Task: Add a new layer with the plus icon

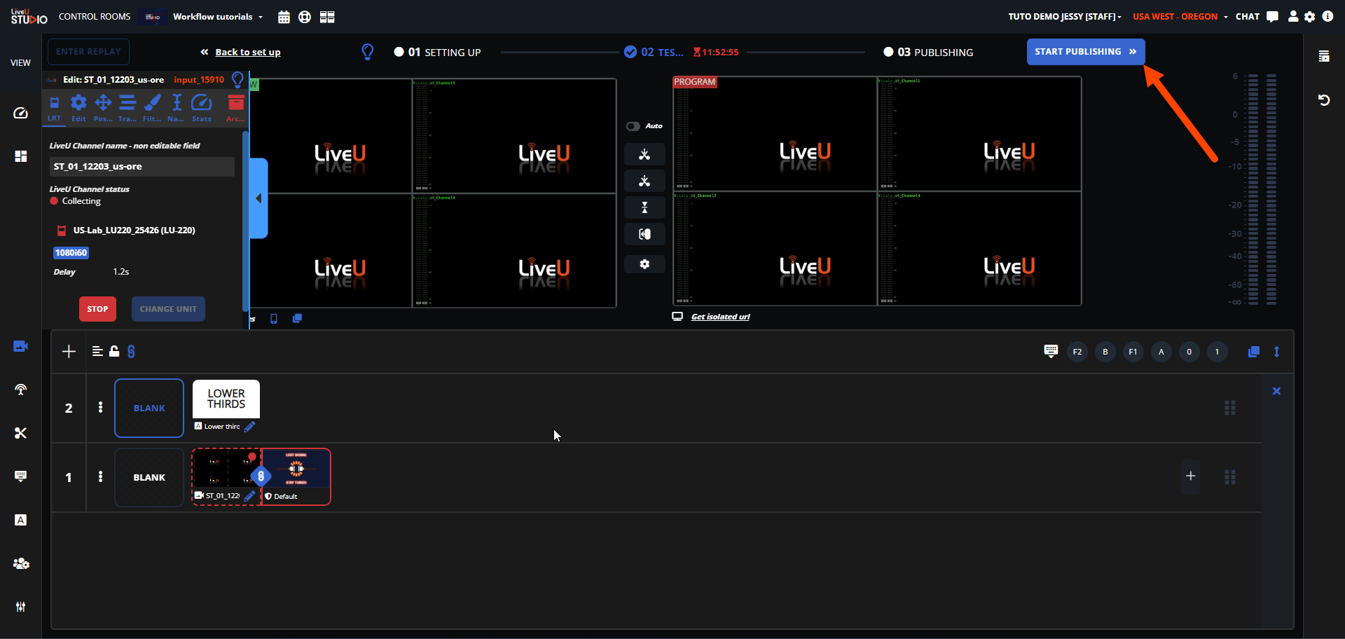Action: pyautogui.click(x=69, y=352)
